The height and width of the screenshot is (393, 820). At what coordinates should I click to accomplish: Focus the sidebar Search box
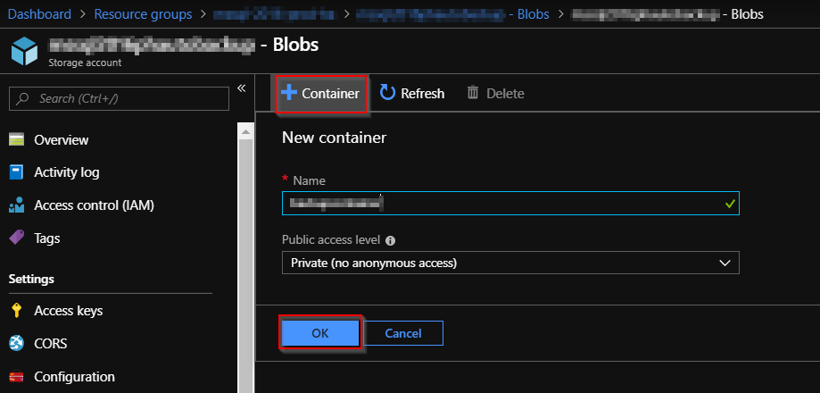[x=120, y=98]
